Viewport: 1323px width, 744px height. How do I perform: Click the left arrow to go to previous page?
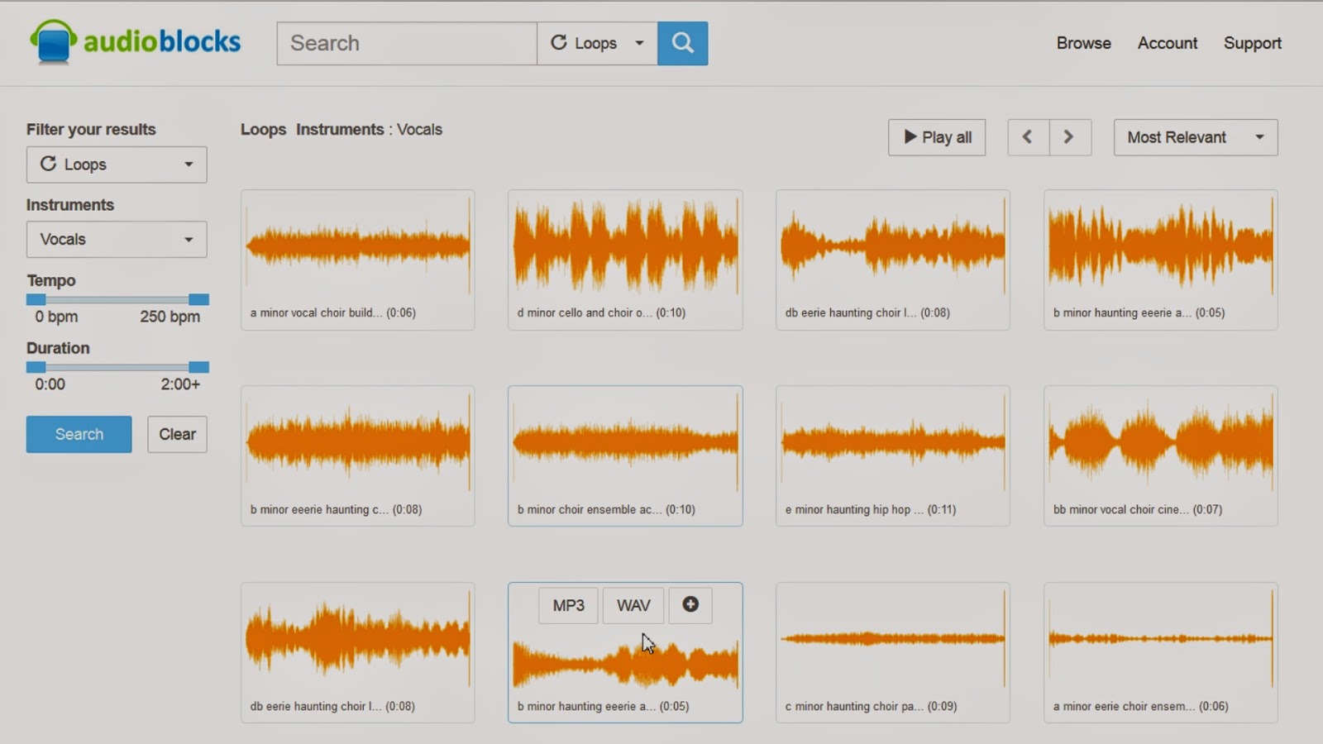point(1029,137)
